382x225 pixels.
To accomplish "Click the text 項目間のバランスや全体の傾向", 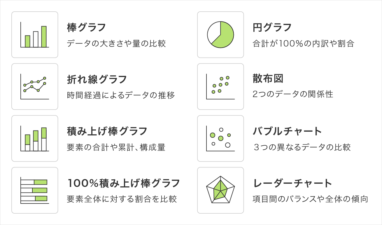I will (310, 199).
